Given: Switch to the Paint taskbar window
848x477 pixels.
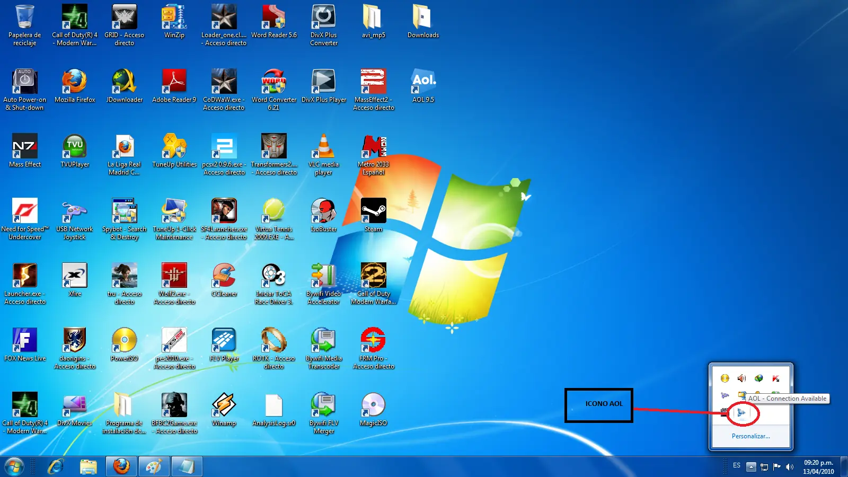Looking at the screenshot, I should click(154, 467).
